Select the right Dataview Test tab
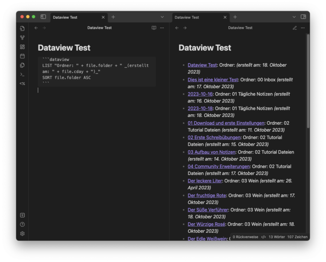This screenshot has width=326, height=262. [201, 18]
